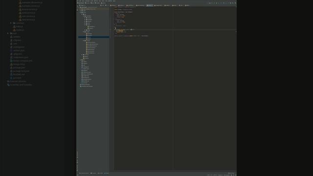Select the blue-highlighted file in project tree
Image resolution: width=313 pixels, height=176 pixels.
(x=93, y=37)
